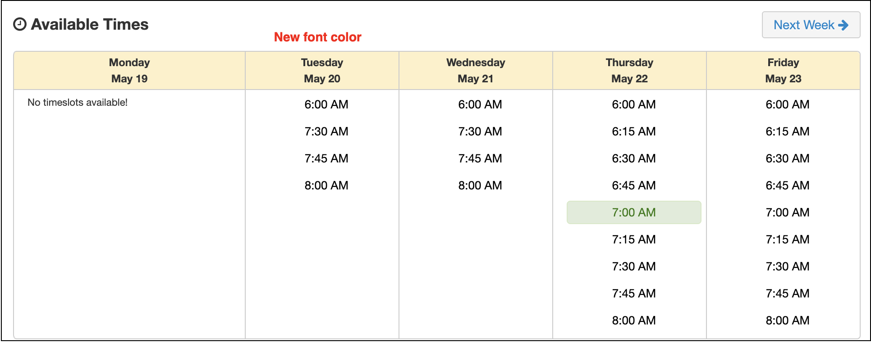Choose Thursday's 6:45 AM timeslot
This screenshot has width=871, height=342.
click(x=633, y=185)
